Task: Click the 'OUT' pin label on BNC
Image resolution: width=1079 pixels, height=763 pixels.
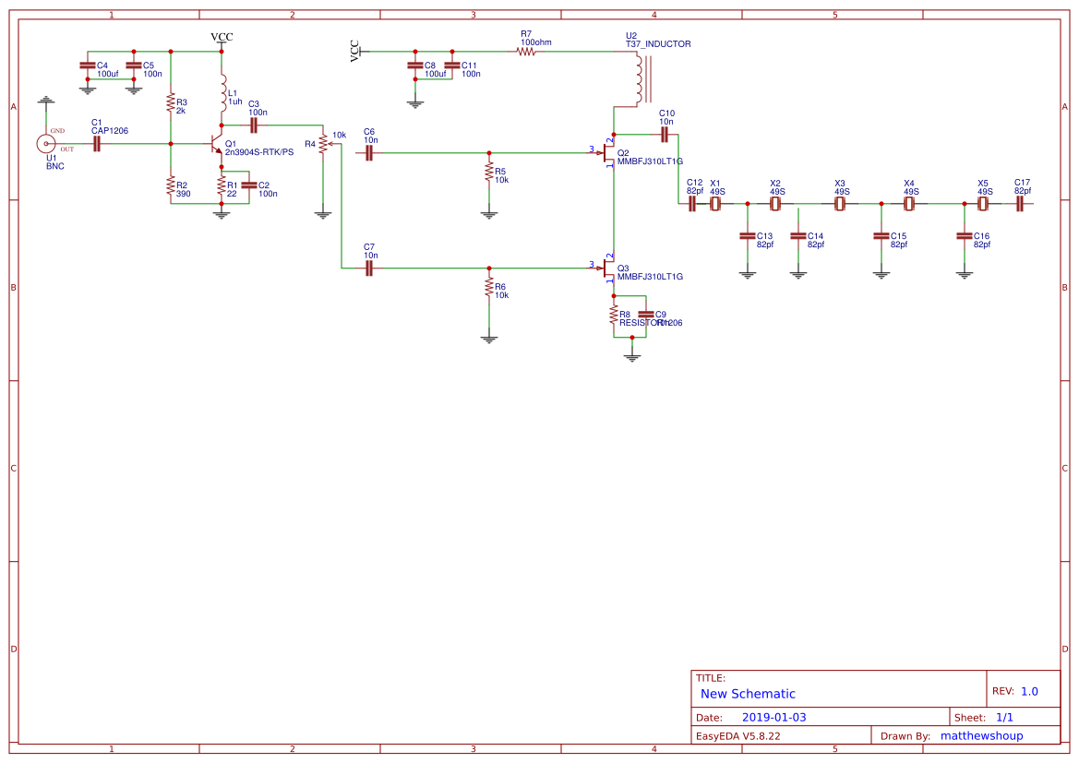Action: click(66, 149)
